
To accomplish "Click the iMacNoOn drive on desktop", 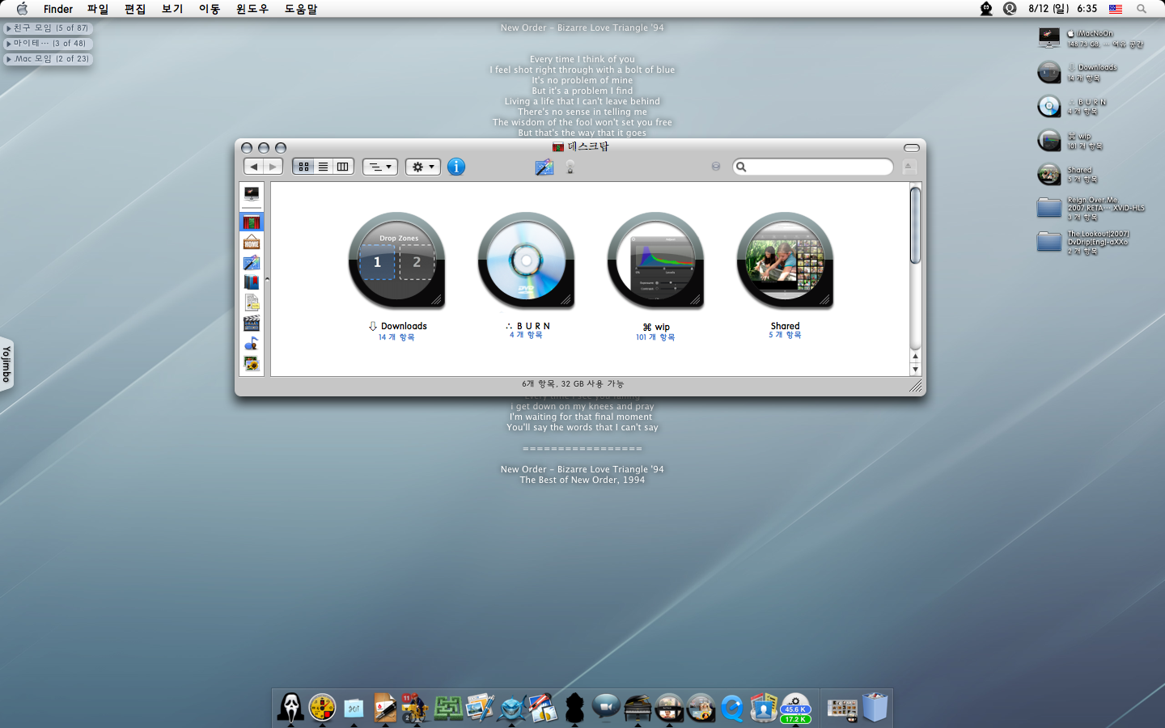I will coord(1049,38).
